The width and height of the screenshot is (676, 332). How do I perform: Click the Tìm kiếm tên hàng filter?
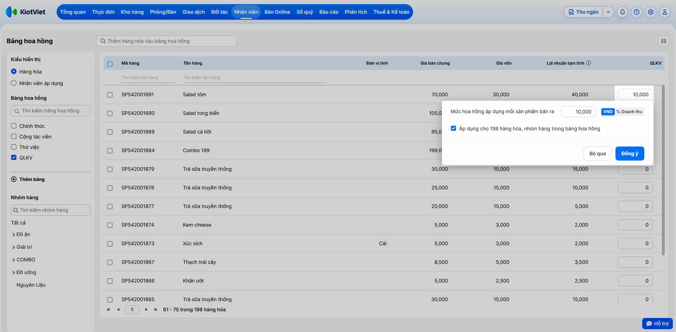[x=255, y=78]
